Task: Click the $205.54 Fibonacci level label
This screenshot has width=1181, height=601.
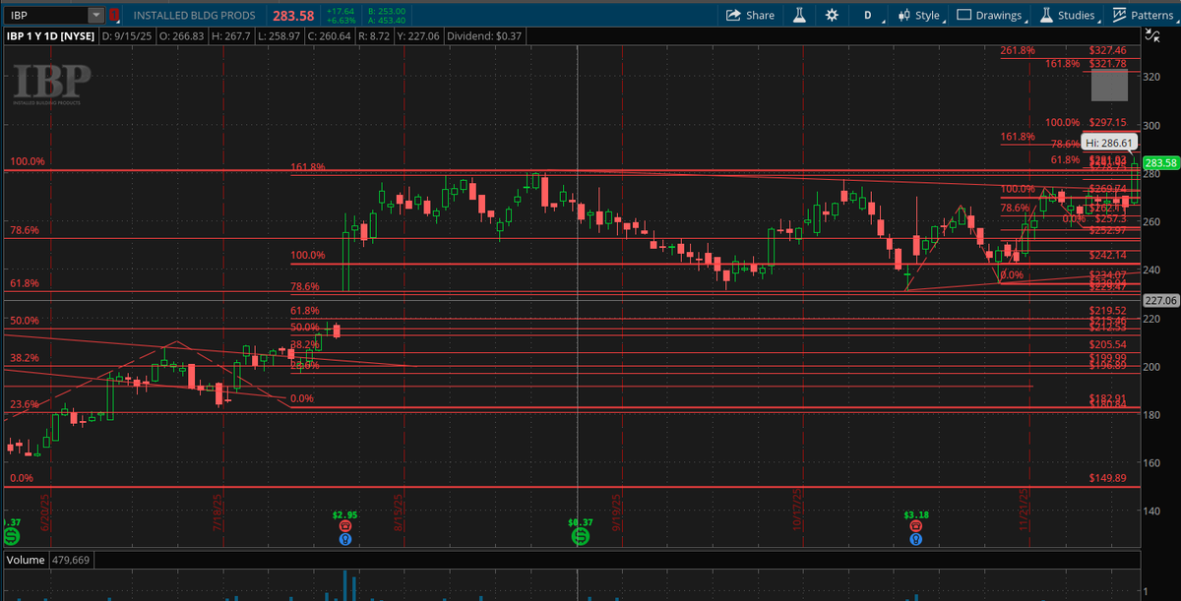Action: [x=1107, y=344]
